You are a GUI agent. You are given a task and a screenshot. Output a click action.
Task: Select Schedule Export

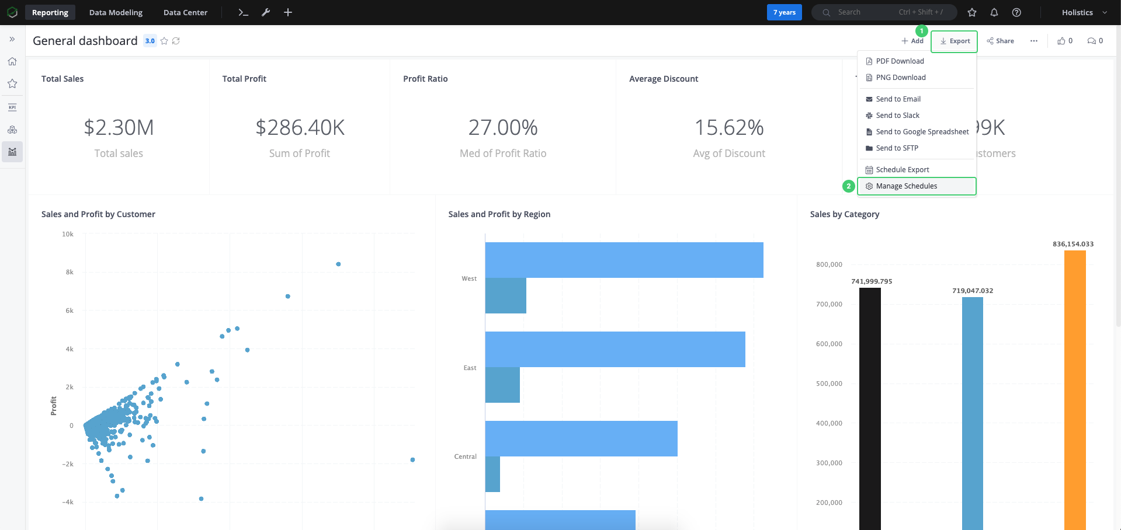(917, 170)
